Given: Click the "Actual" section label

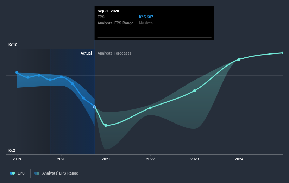Looking at the screenshot, I should (86, 53).
